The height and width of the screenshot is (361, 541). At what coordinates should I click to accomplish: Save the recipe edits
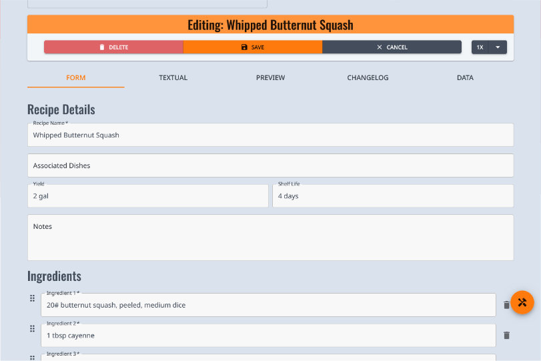tap(252, 47)
